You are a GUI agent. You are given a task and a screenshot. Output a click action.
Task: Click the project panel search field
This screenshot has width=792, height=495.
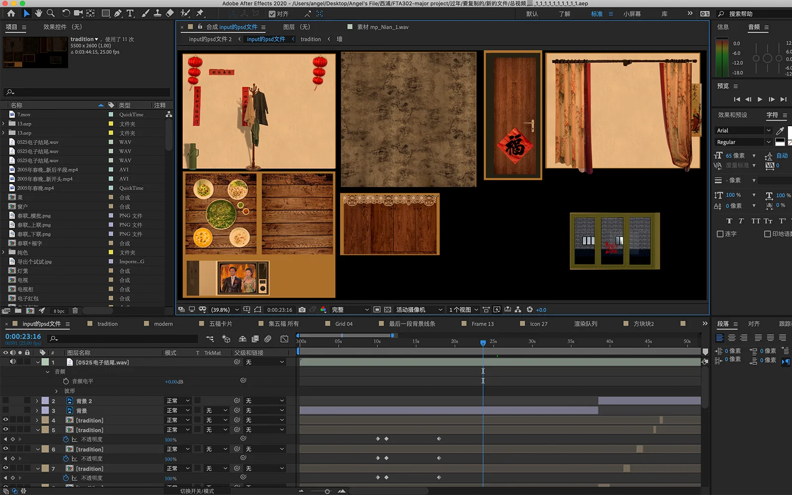pyautogui.click(x=87, y=92)
